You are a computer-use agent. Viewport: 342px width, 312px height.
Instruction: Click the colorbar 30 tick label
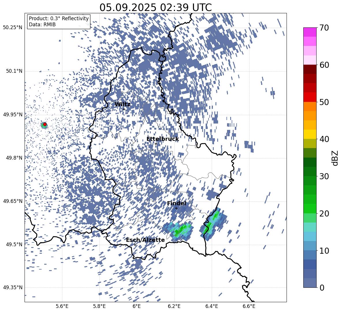pyautogui.click(x=324, y=176)
